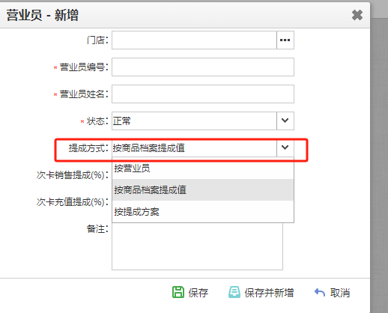Screen dimensions: 388x313
Task: Collapse the 提成方式 dropdown arrow
Action: pyautogui.click(x=285, y=148)
